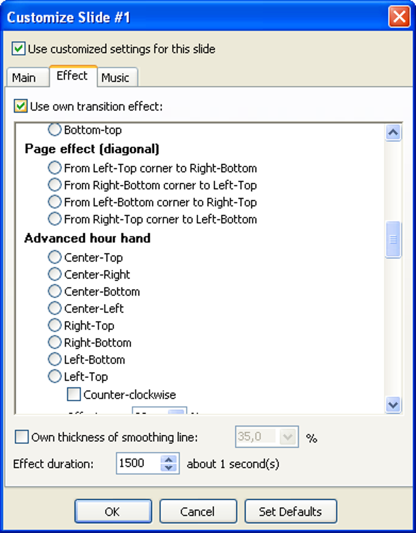The height and width of the screenshot is (533, 416).
Task: Open the smoothing line thickness dropdown
Action: pyautogui.click(x=288, y=437)
